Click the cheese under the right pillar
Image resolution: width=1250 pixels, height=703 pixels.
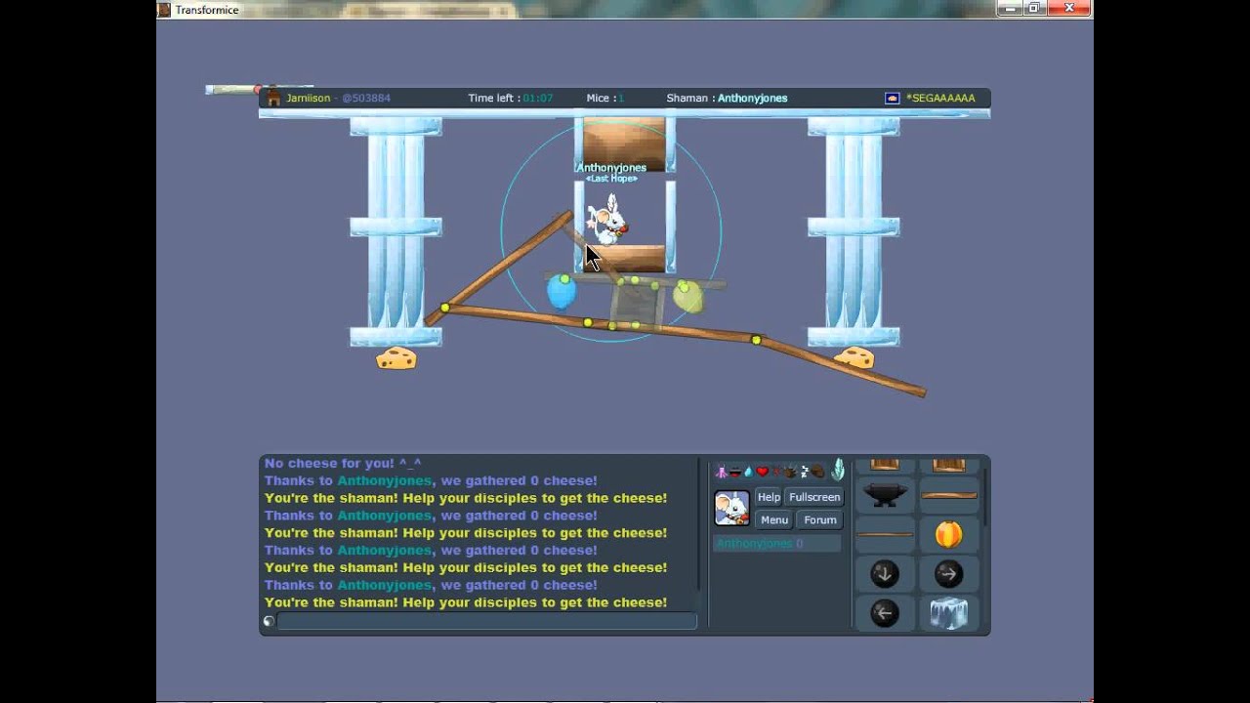click(x=854, y=357)
